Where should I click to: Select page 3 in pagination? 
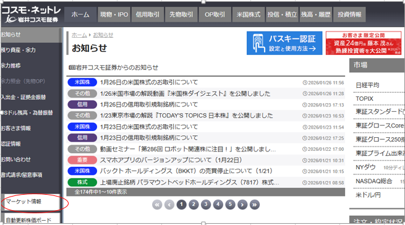point(206,205)
